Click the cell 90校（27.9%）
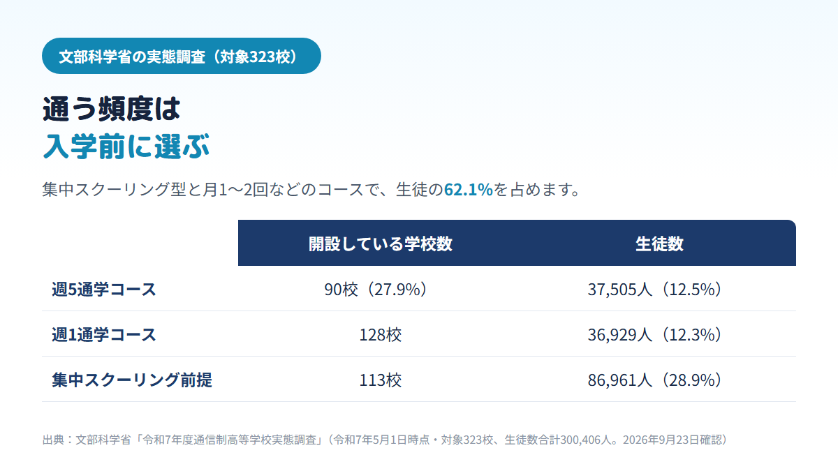 pyautogui.click(x=381, y=290)
